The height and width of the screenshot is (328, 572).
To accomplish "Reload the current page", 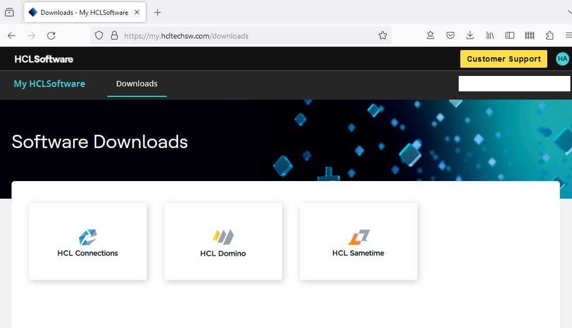I will 51,35.
